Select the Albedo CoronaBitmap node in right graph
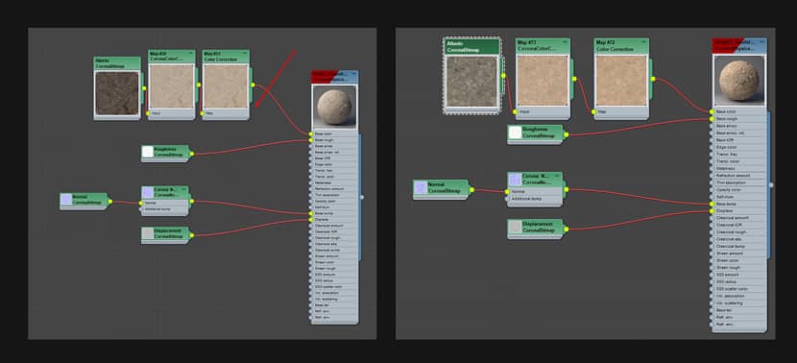797x363 pixels. coord(471,75)
